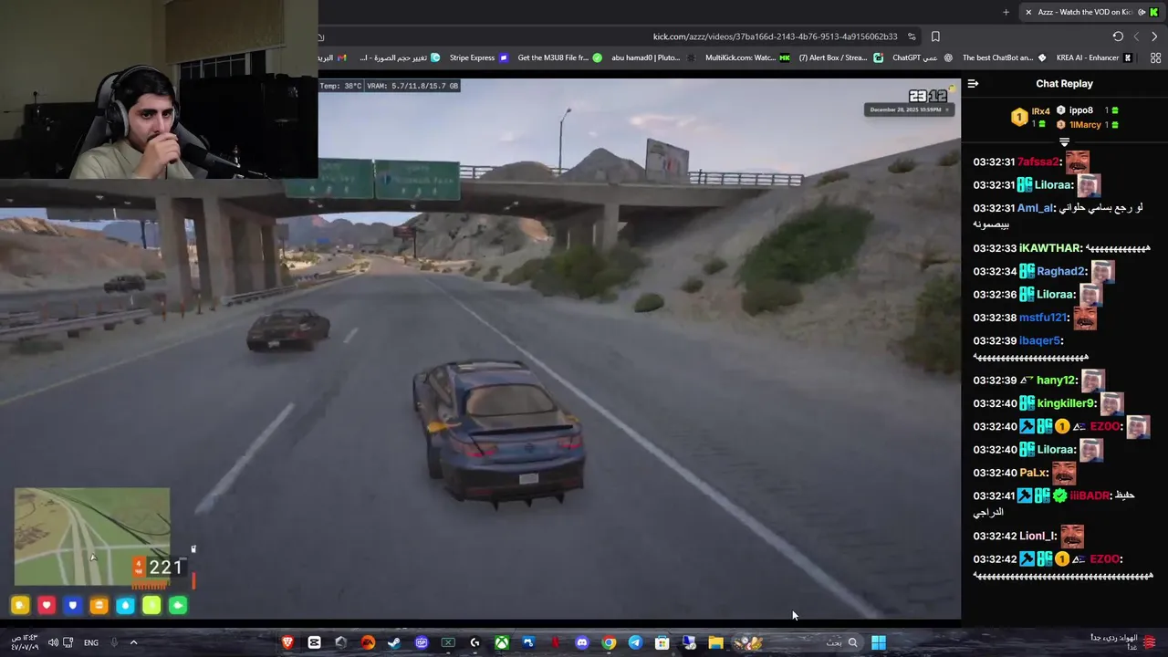Open Xbox app from the taskbar
Viewport: 1168px width, 657px height.
coord(502,642)
